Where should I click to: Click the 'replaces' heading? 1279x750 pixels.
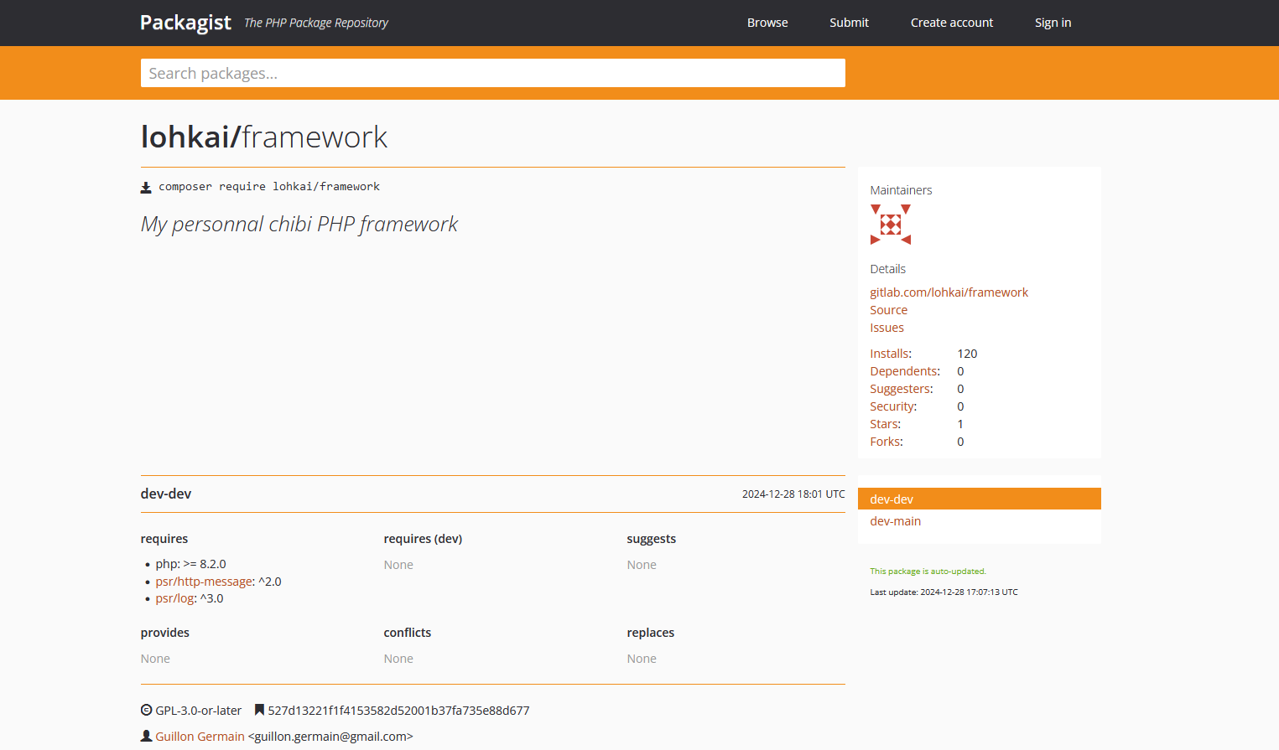click(650, 633)
